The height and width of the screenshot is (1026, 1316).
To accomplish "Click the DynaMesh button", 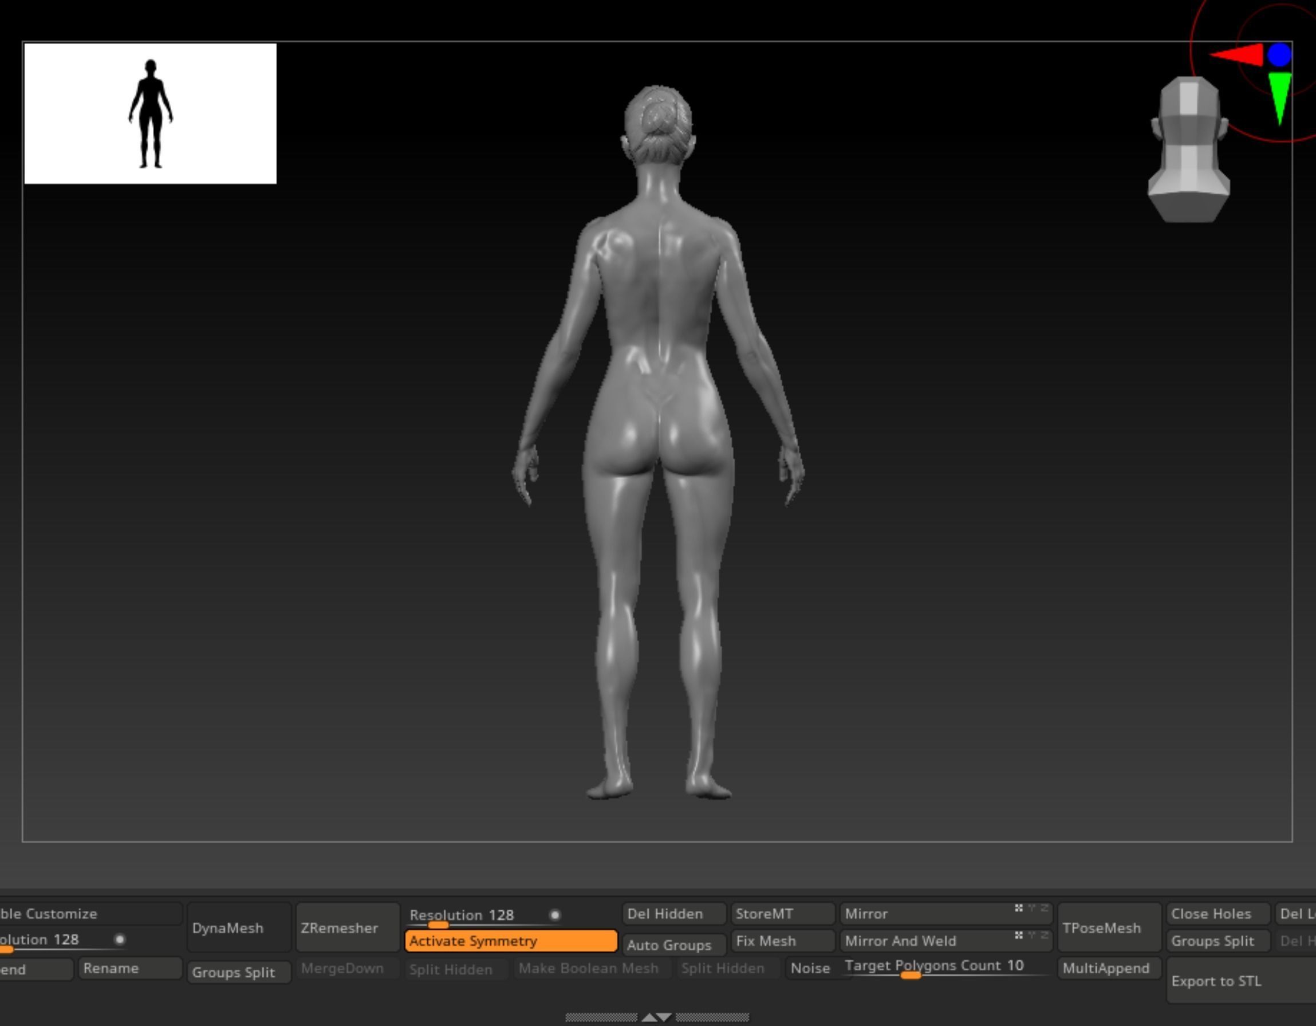I will [x=239, y=927].
